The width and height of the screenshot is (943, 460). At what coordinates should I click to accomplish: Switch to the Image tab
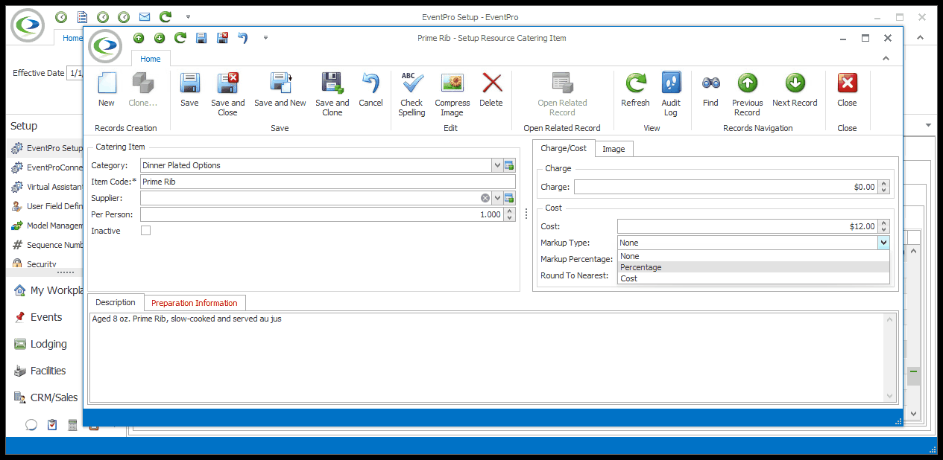[614, 149]
